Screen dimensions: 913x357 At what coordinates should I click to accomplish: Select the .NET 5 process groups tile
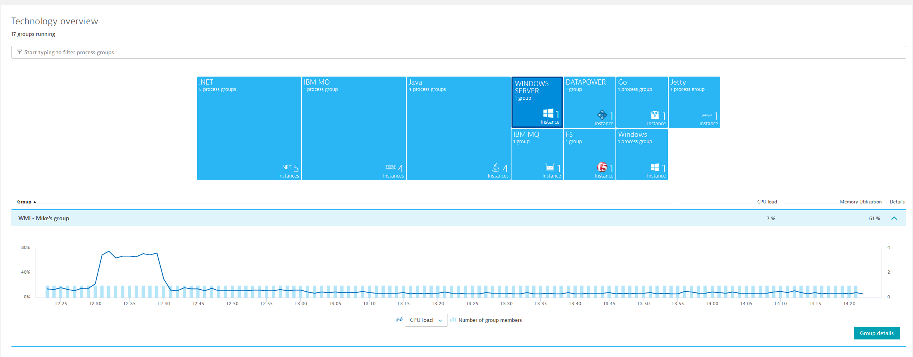[249, 128]
